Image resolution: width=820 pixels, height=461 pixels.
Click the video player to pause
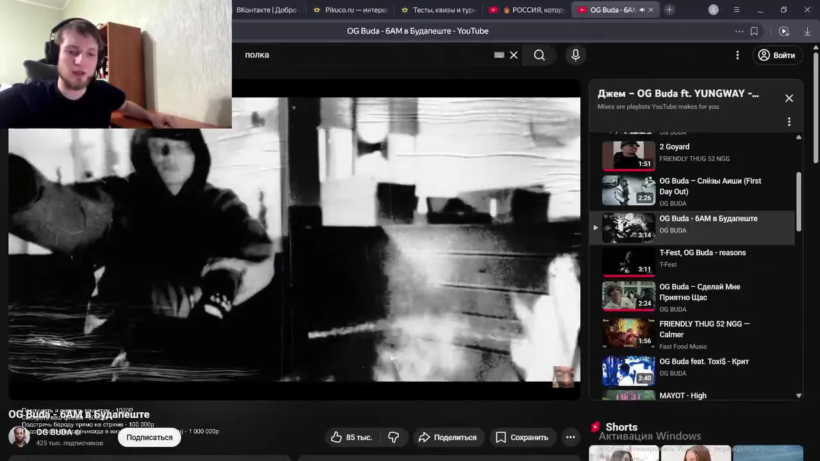[294, 239]
